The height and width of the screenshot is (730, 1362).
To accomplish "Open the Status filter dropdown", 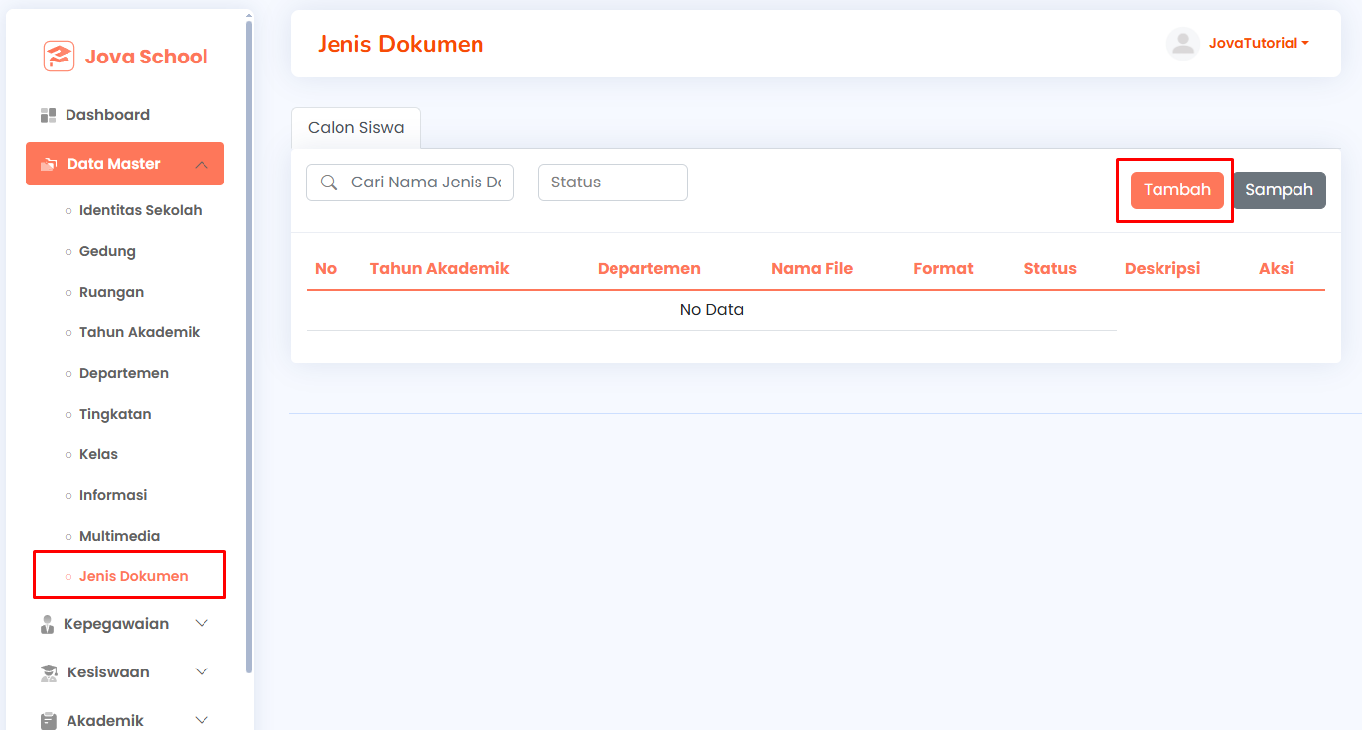I will [613, 182].
